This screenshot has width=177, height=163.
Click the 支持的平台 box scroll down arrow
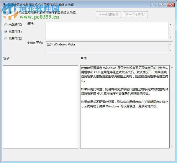coord(171,50)
